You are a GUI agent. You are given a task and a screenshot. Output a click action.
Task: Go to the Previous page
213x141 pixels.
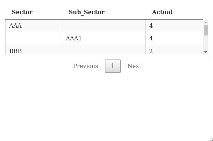point(85,66)
